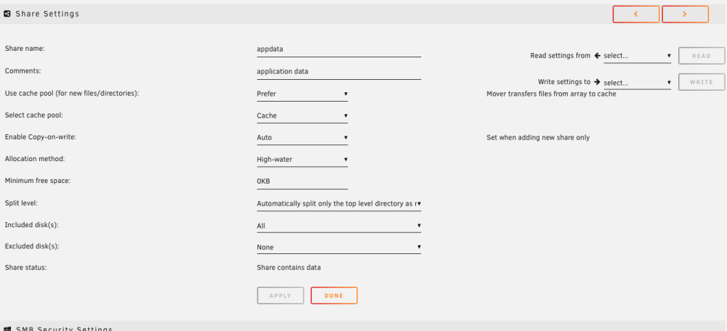Click the Share Settings section icon
This screenshot has width=727, height=331.
click(x=7, y=14)
